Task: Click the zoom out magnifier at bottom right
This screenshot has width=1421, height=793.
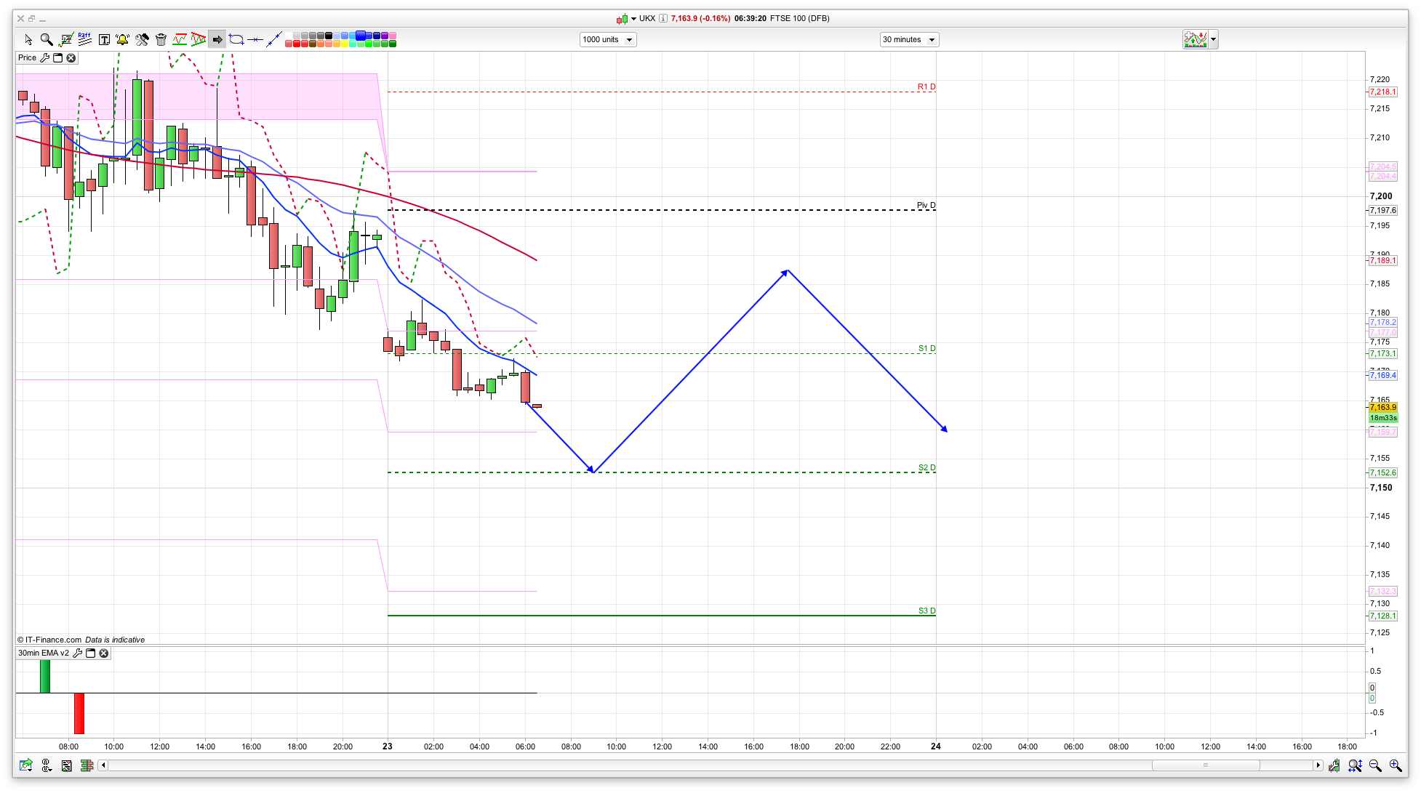Action: 1374,765
